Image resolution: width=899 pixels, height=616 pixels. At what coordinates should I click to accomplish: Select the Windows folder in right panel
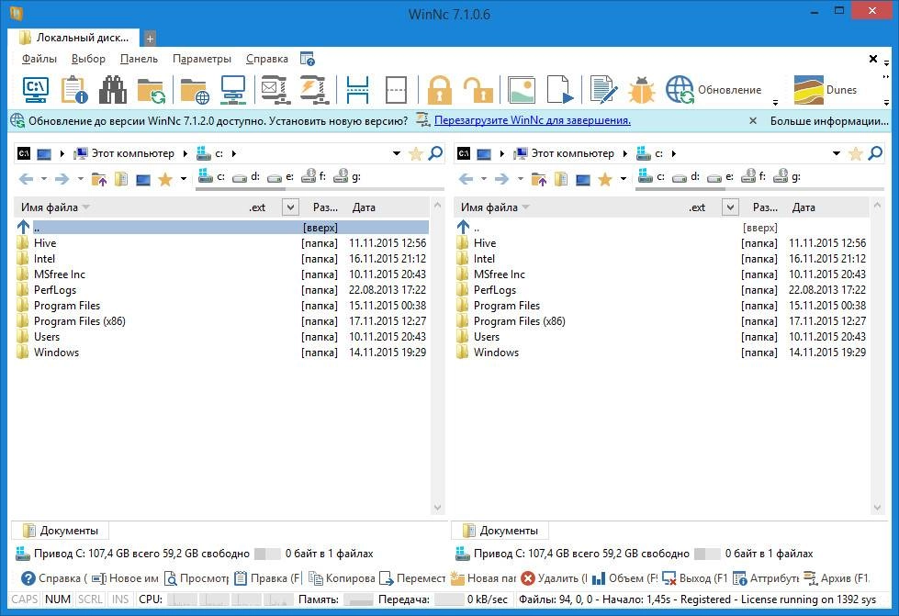(x=662, y=353)
